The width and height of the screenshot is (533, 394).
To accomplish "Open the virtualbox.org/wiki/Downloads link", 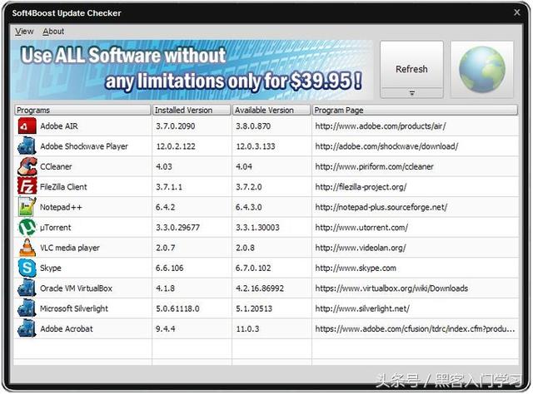I will point(391,288).
